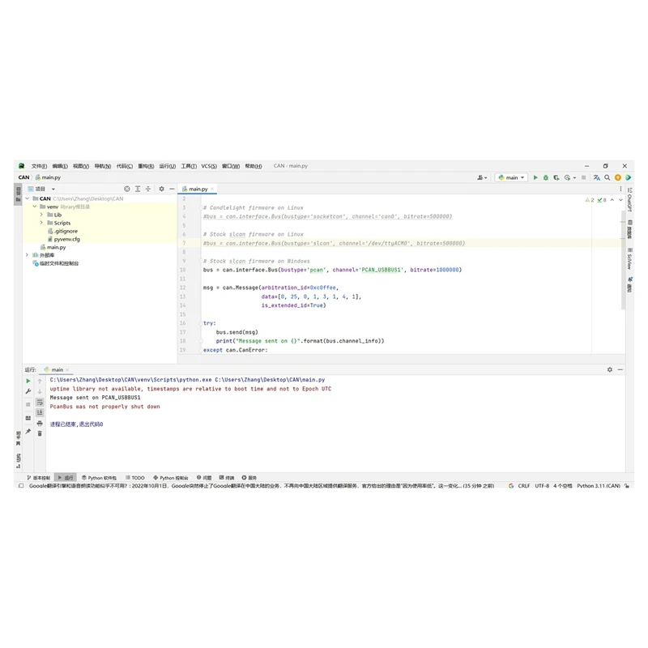The width and height of the screenshot is (648, 648).
Task: Open the 终端 tool window tab
Action: click(227, 478)
